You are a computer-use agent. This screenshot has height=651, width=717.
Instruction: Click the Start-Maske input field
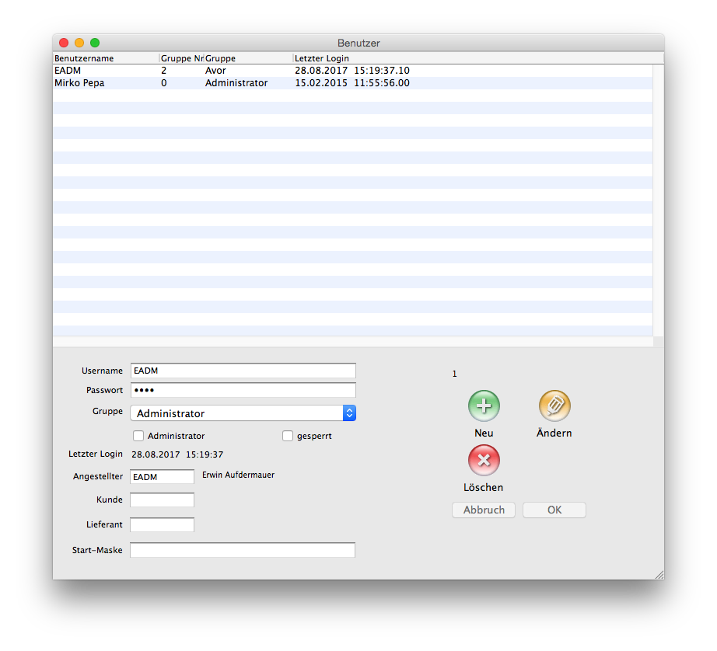click(243, 550)
